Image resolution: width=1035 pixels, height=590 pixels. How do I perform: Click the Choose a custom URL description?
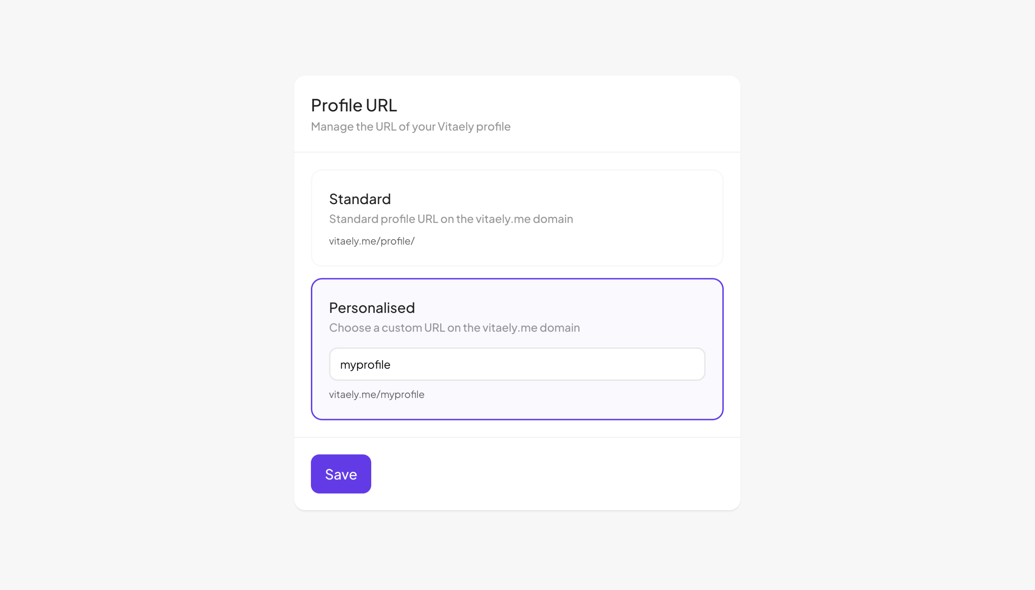click(454, 327)
